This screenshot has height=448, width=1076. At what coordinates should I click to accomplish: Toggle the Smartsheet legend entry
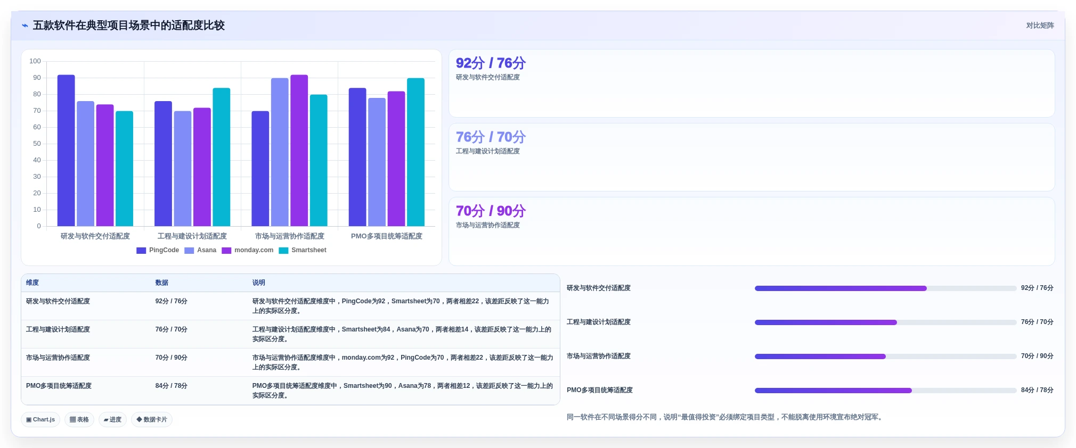pyautogui.click(x=303, y=250)
